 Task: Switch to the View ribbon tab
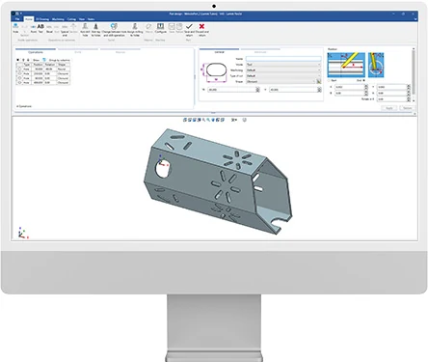82,19
